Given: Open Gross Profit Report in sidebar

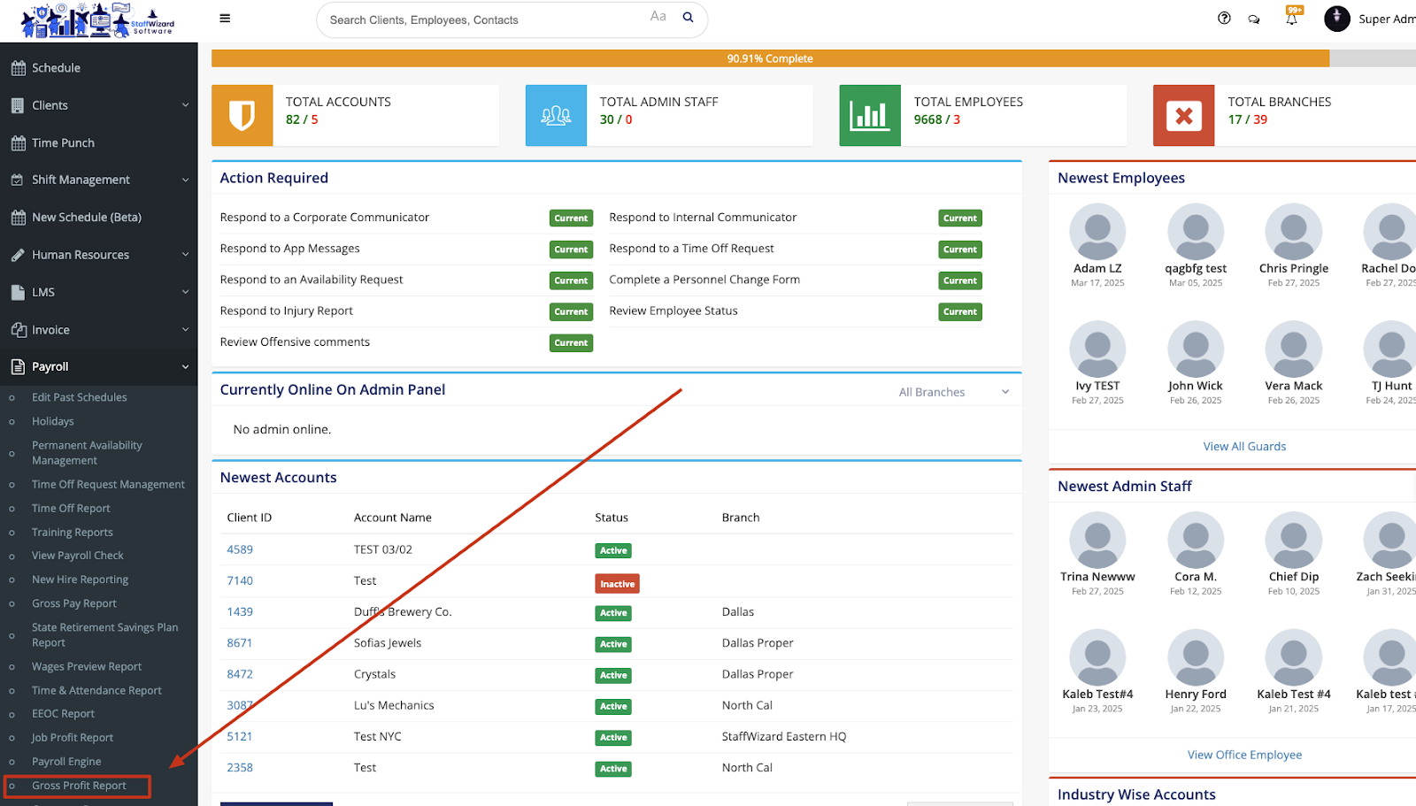Looking at the screenshot, I should coord(79,786).
